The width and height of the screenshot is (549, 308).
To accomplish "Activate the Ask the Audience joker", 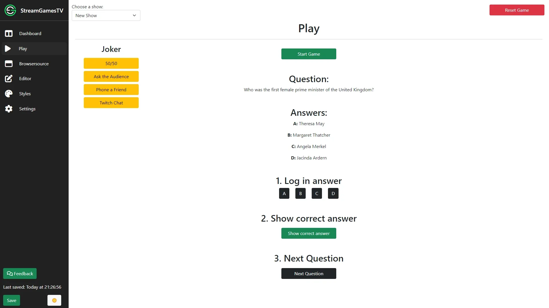I will pyautogui.click(x=111, y=76).
